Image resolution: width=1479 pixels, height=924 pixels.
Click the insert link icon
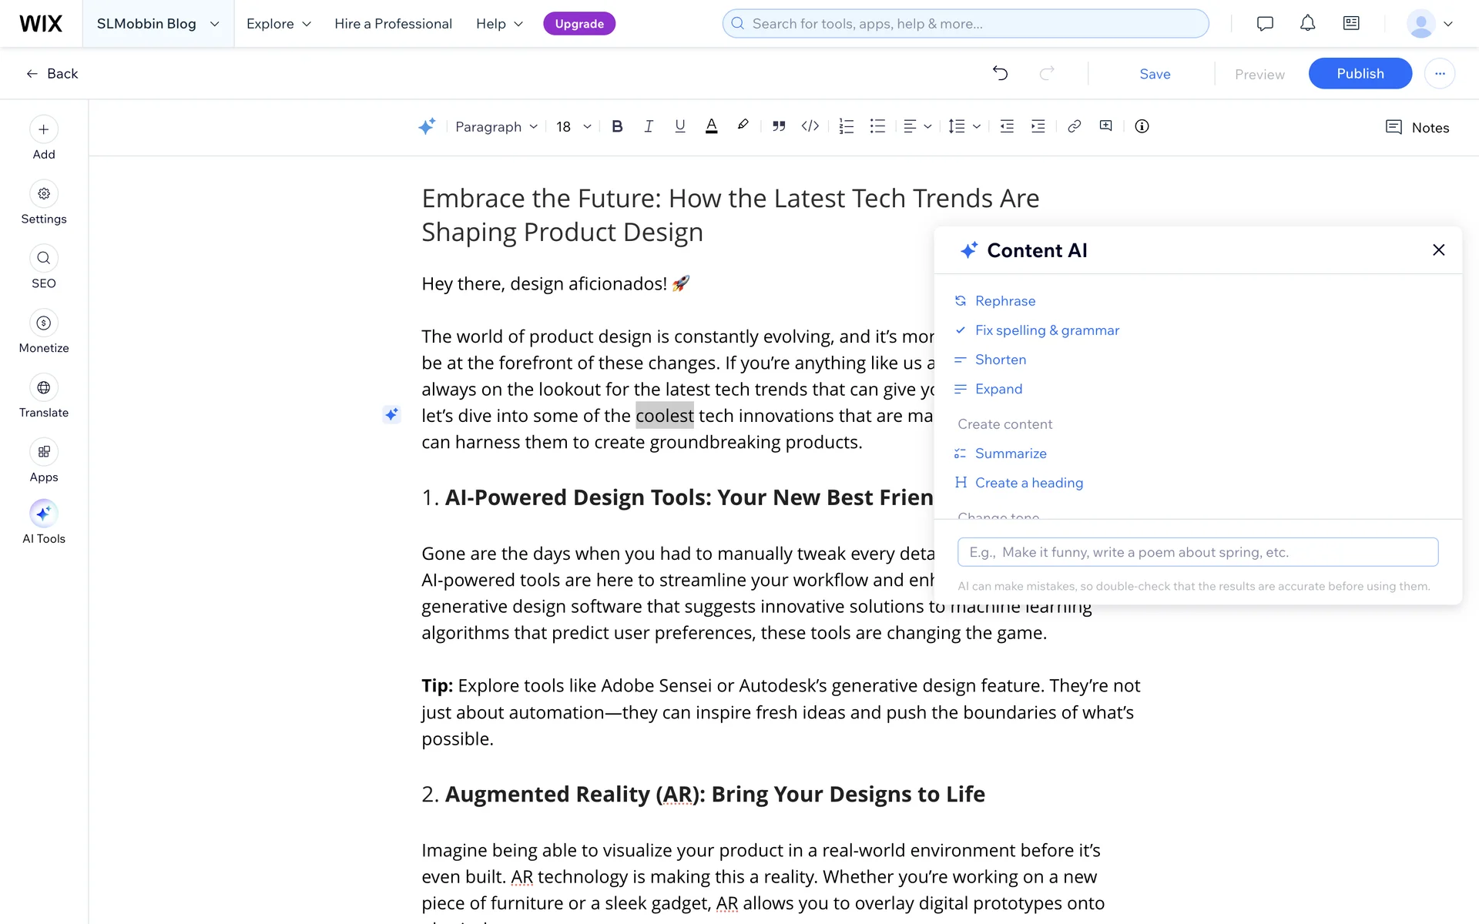1074,126
